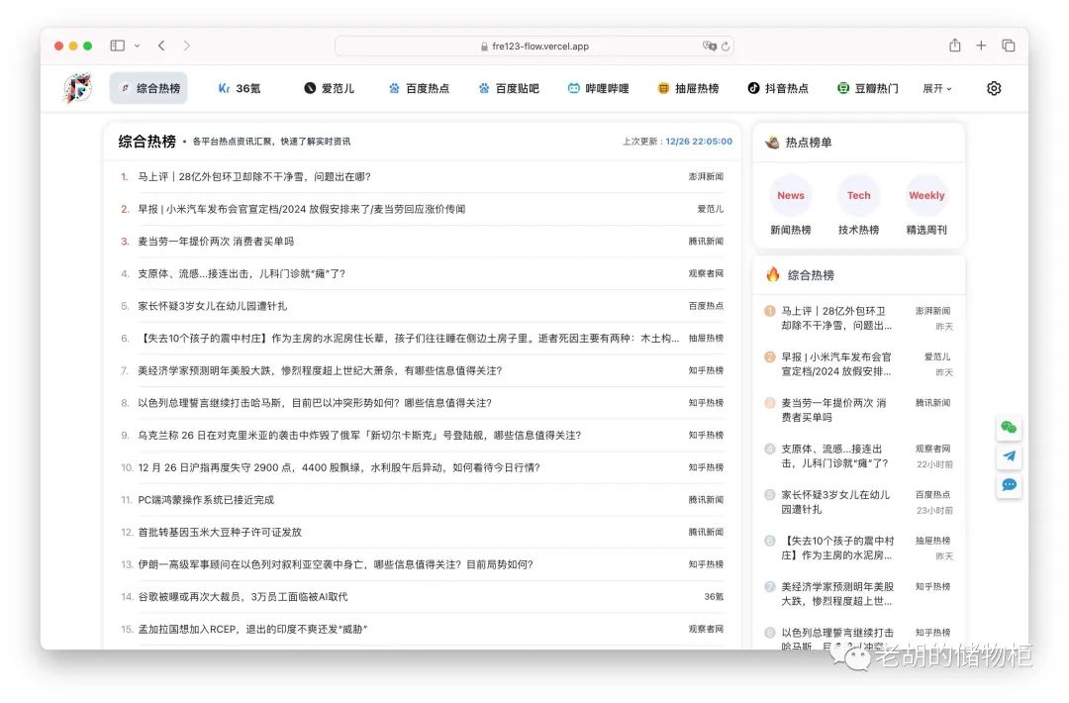Viewport: 1069px width, 703px height.
Task: Open headline 支原体、流感...接连出击
Action: click(x=242, y=273)
